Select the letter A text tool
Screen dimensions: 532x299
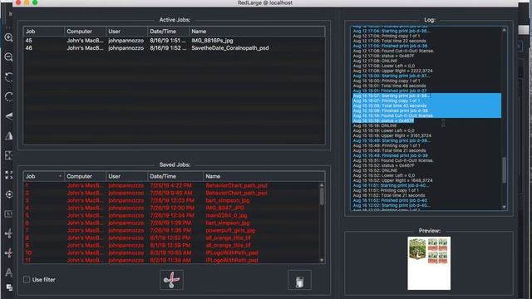click(9, 272)
